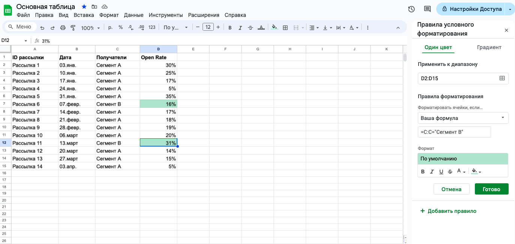Viewport: 515px width, 244px height.
Task: Toggle bold in the rule Format box
Action: (423, 172)
